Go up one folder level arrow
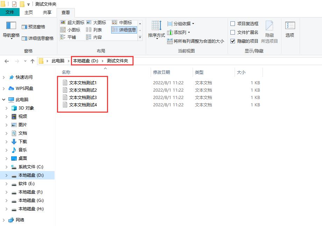 coord(33,61)
